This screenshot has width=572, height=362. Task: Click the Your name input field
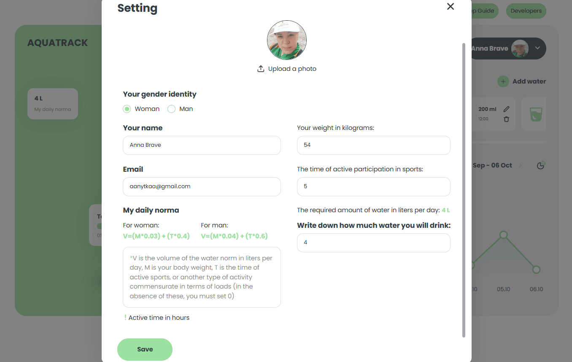(x=202, y=145)
